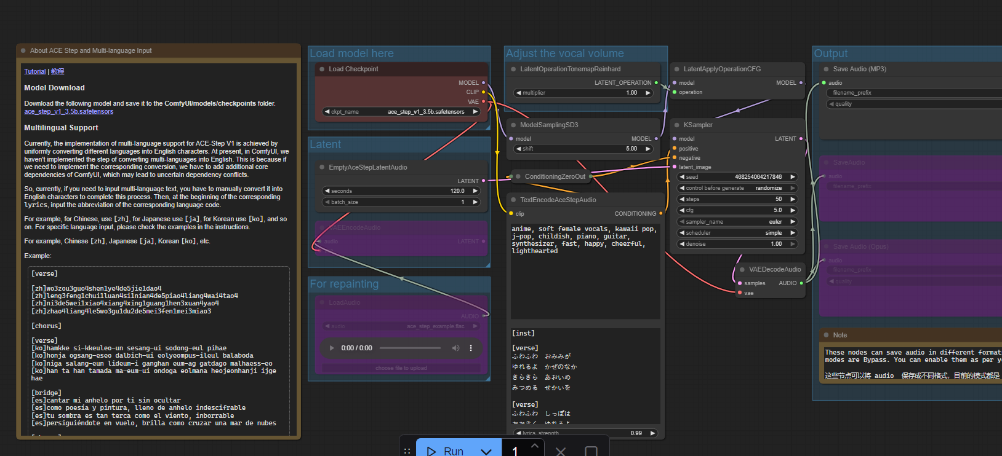Click the Run button in the queue toolbar
Viewport: 1002px width, 456px height.
pyautogui.click(x=446, y=450)
